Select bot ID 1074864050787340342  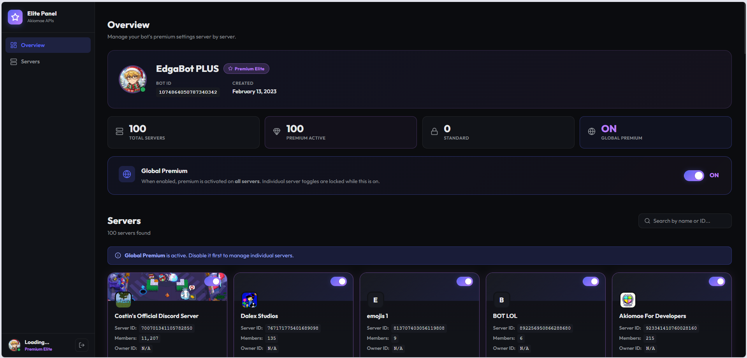pyautogui.click(x=188, y=92)
